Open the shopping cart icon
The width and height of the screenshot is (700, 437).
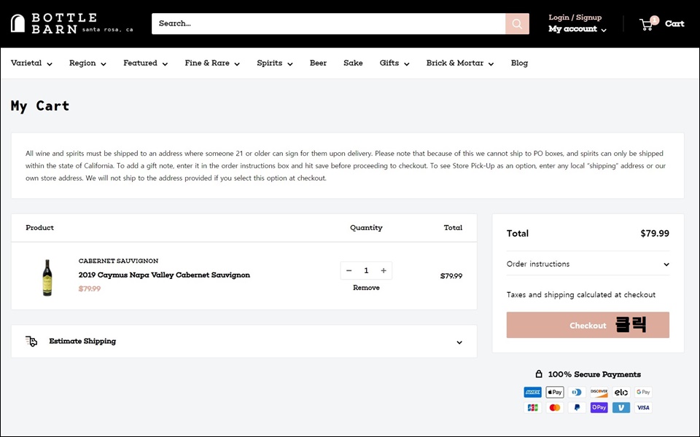[x=648, y=23]
